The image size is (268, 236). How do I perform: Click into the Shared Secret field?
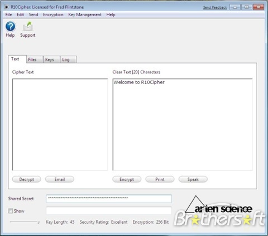point(109,199)
